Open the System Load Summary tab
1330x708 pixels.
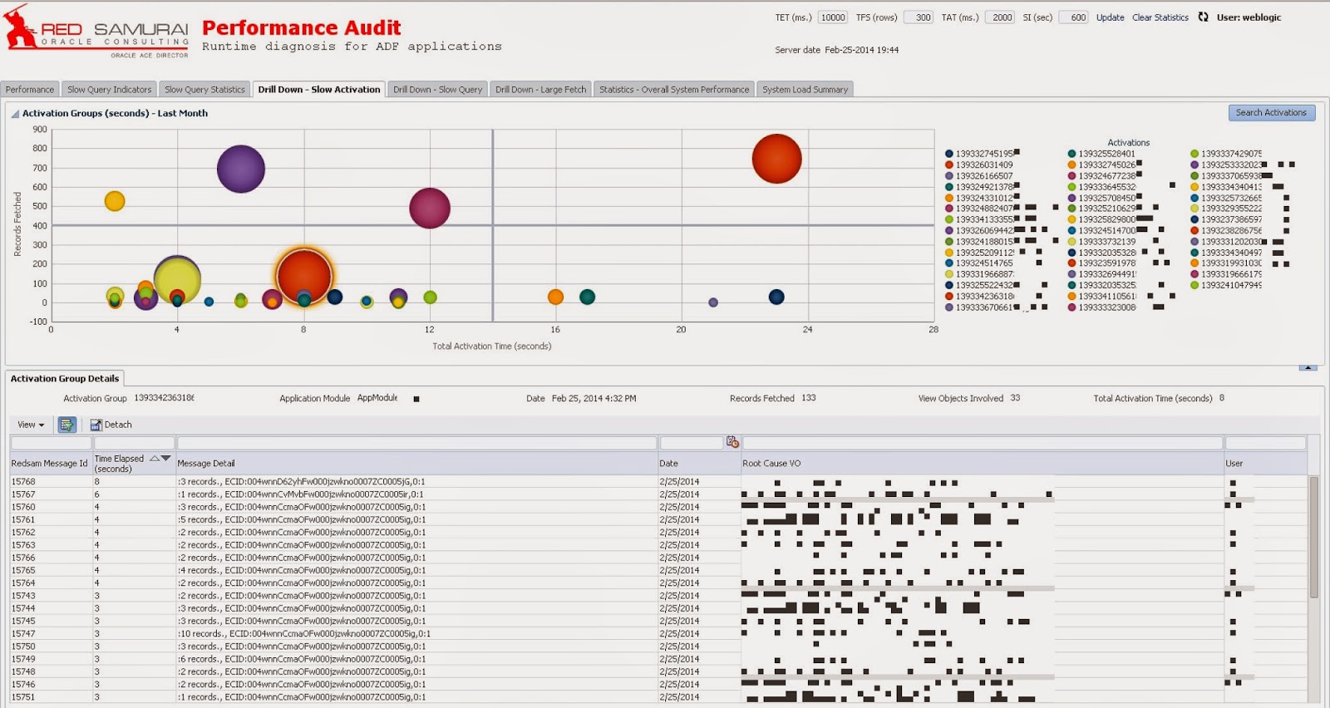tap(805, 89)
